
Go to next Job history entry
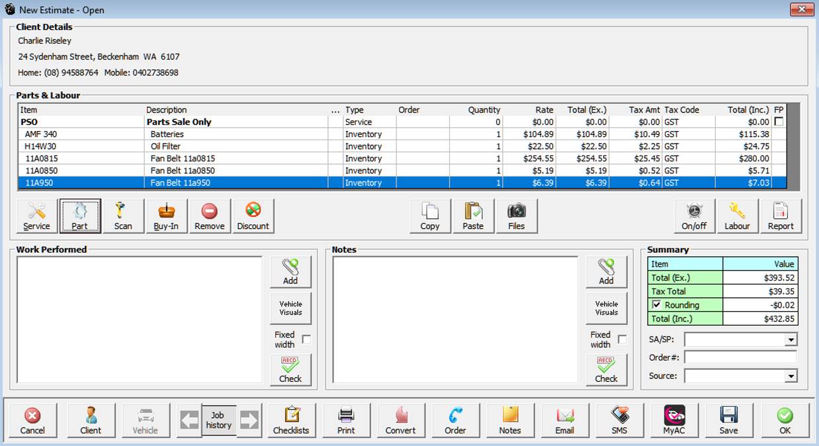point(249,420)
